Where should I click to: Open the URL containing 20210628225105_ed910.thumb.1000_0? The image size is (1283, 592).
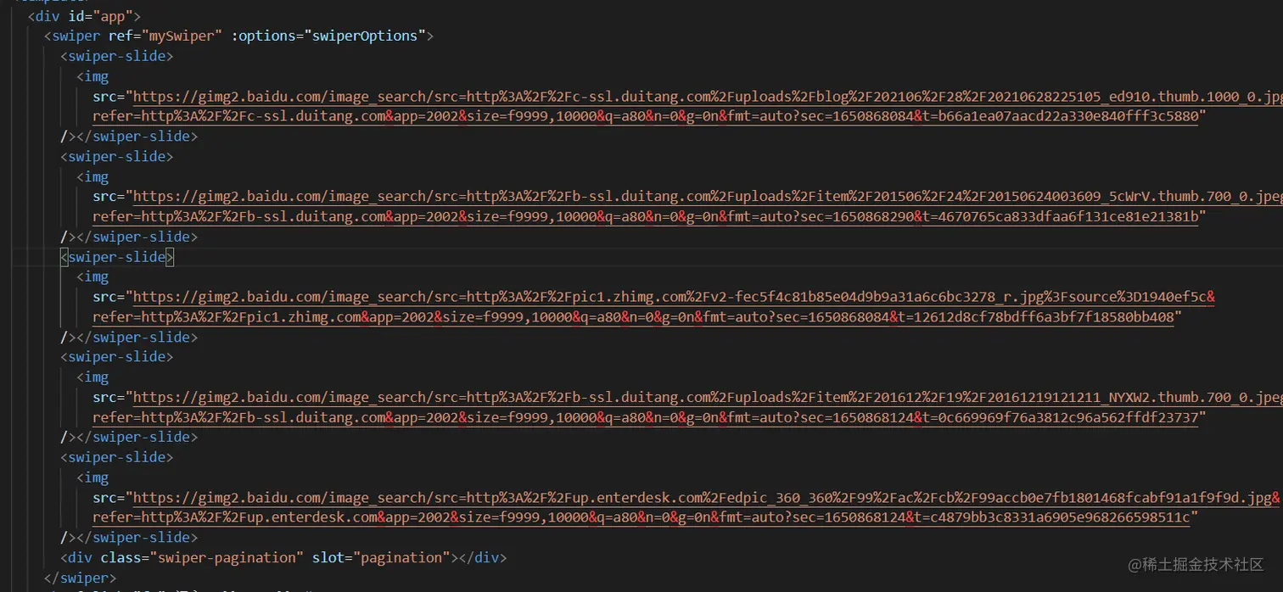point(708,97)
